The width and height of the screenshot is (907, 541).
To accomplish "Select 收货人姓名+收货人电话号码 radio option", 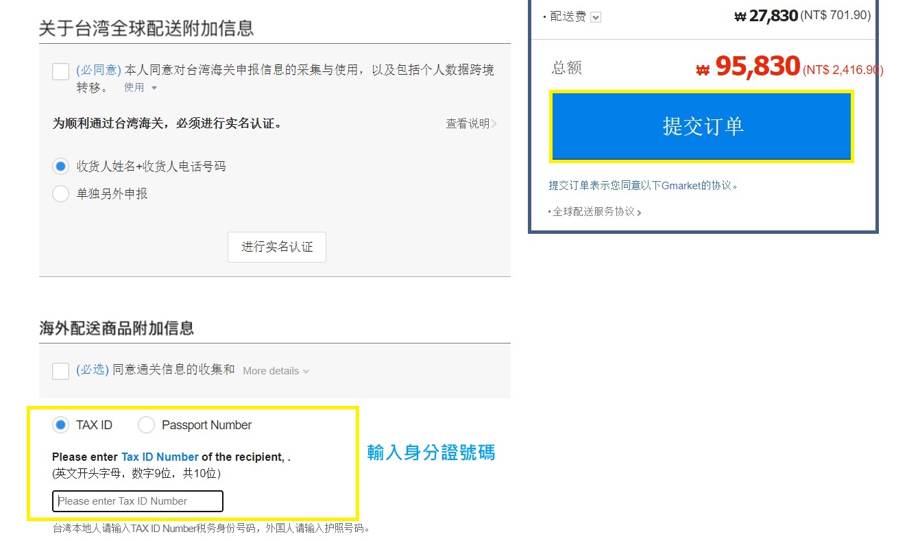I will point(61,166).
